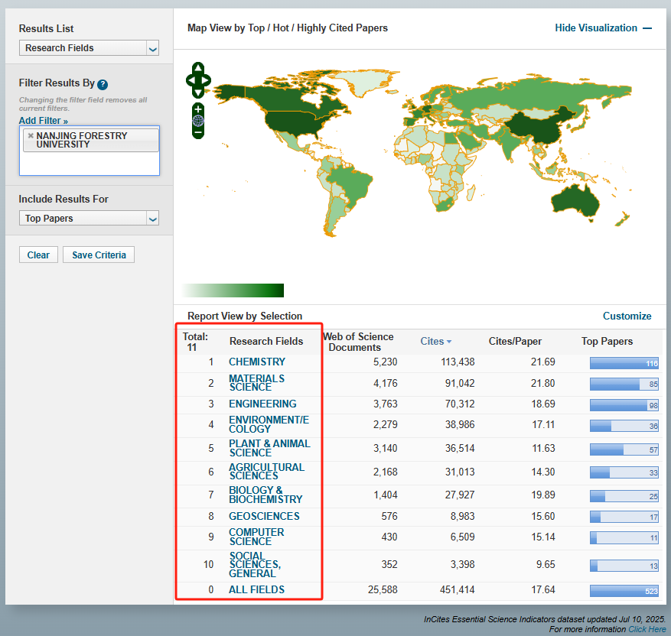Screen dimensions: 671x636
Task: Click the Clear button
Action: 38,255
